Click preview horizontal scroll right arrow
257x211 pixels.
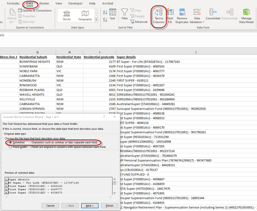coord(110,197)
